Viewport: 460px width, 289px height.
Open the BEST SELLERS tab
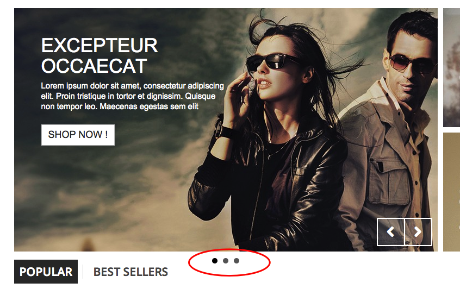tap(130, 272)
